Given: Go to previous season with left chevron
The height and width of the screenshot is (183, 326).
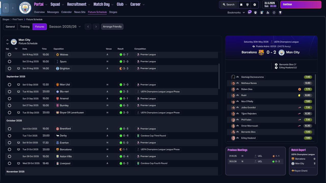Looking at the screenshot, I should 88,27.
